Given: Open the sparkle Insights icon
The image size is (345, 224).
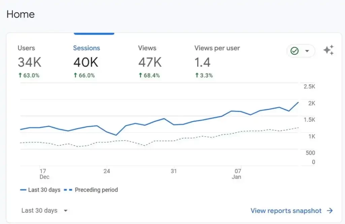Looking at the screenshot, I should point(328,50).
